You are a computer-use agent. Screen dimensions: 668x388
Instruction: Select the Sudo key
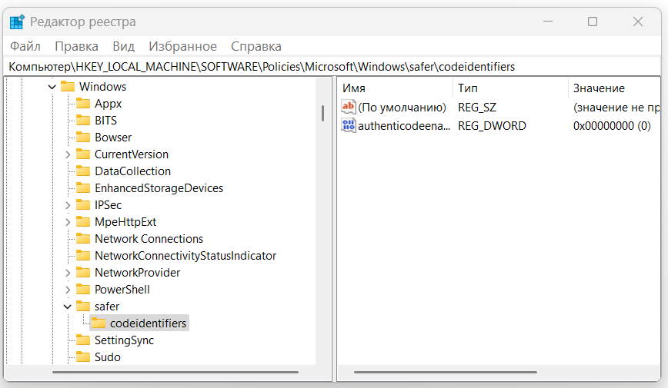tap(108, 357)
